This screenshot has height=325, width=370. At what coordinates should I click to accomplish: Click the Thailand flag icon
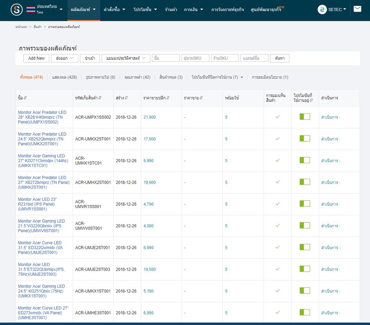31,9
